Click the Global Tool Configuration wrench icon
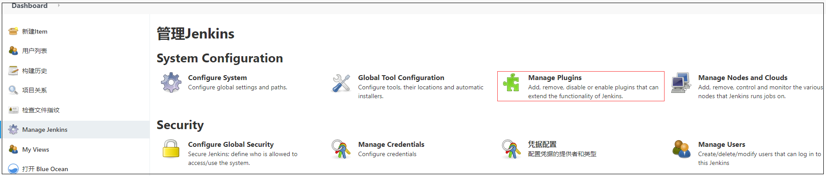The height and width of the screenshot is (176, 826). coord(341,83)
